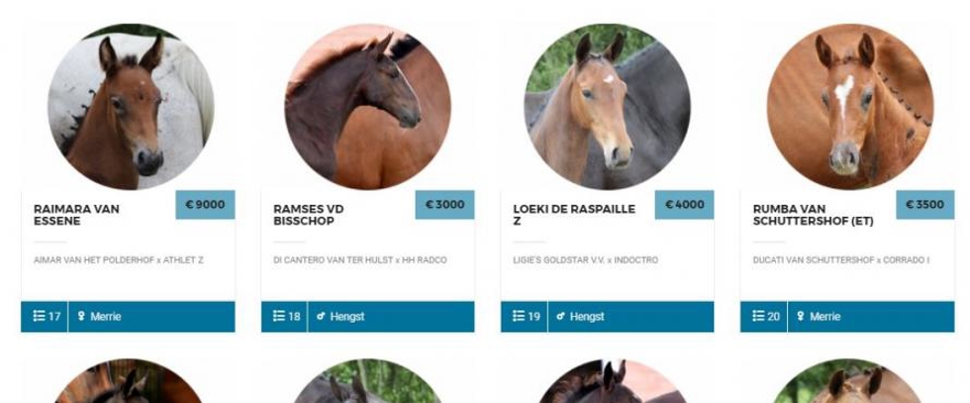Open the Rumba van Schuttershof (ET) title
This screenshot has width=970, height=403.
click(814, 215)
